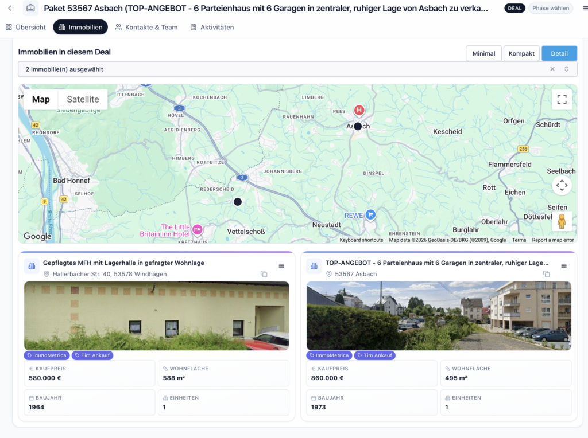This screenshot has width=588, height=438.
Task: Click the Wohnfläche value 588 m²
Action: pyautogui.click(x=173, y=378)
